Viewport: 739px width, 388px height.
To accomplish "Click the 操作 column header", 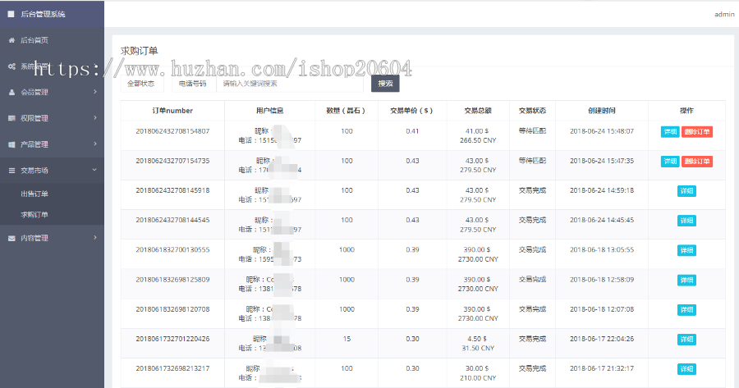I will coord(686,111).
